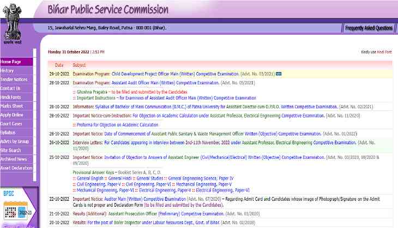Open Important Instructions for Assistant Audit Officer examinees
This screenshot has height=228, width=398.
166,98
